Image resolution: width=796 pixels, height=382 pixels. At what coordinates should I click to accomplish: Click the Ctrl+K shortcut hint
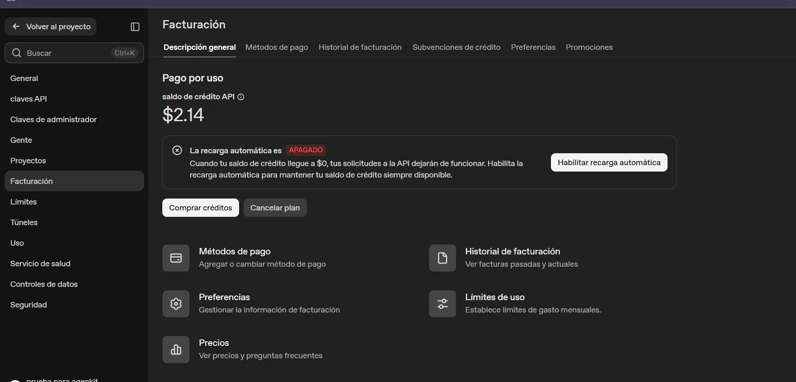tap(124, 53)
